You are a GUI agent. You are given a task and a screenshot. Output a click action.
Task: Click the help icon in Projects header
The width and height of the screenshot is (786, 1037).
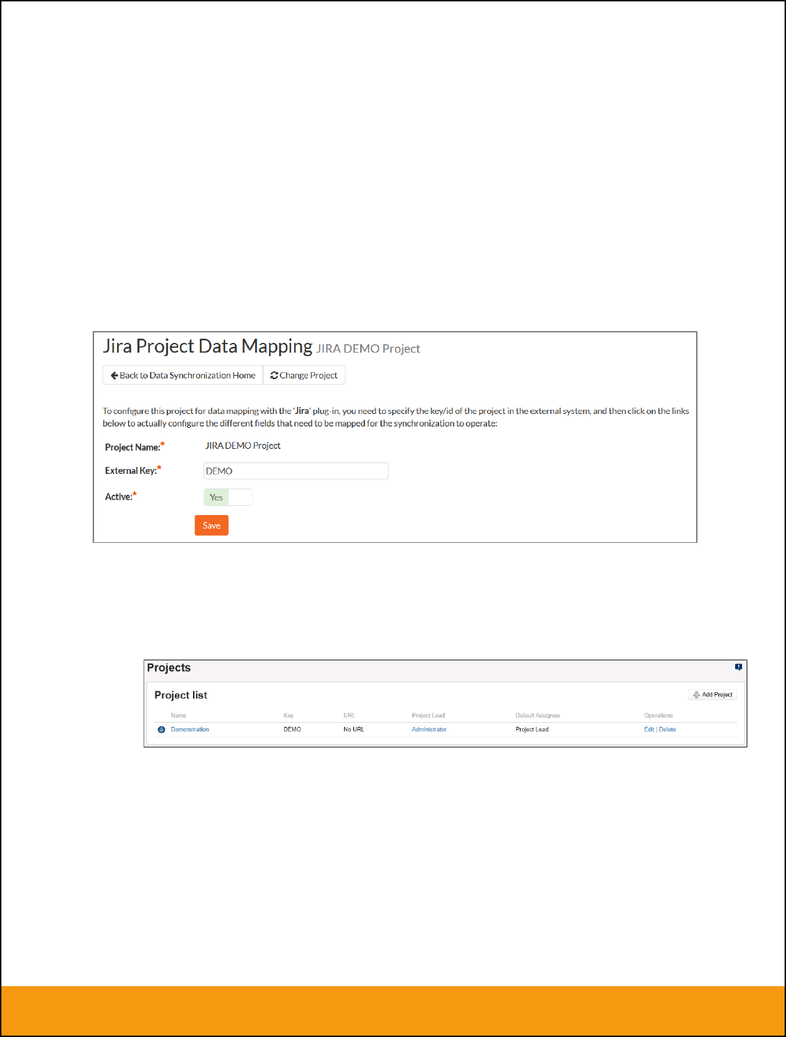pos(739,667)
